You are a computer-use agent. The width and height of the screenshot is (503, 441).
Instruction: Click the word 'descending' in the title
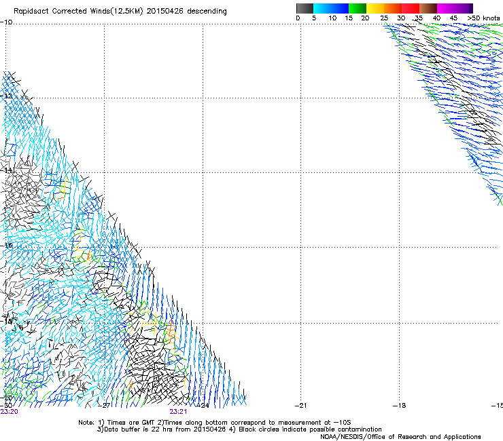207,12
